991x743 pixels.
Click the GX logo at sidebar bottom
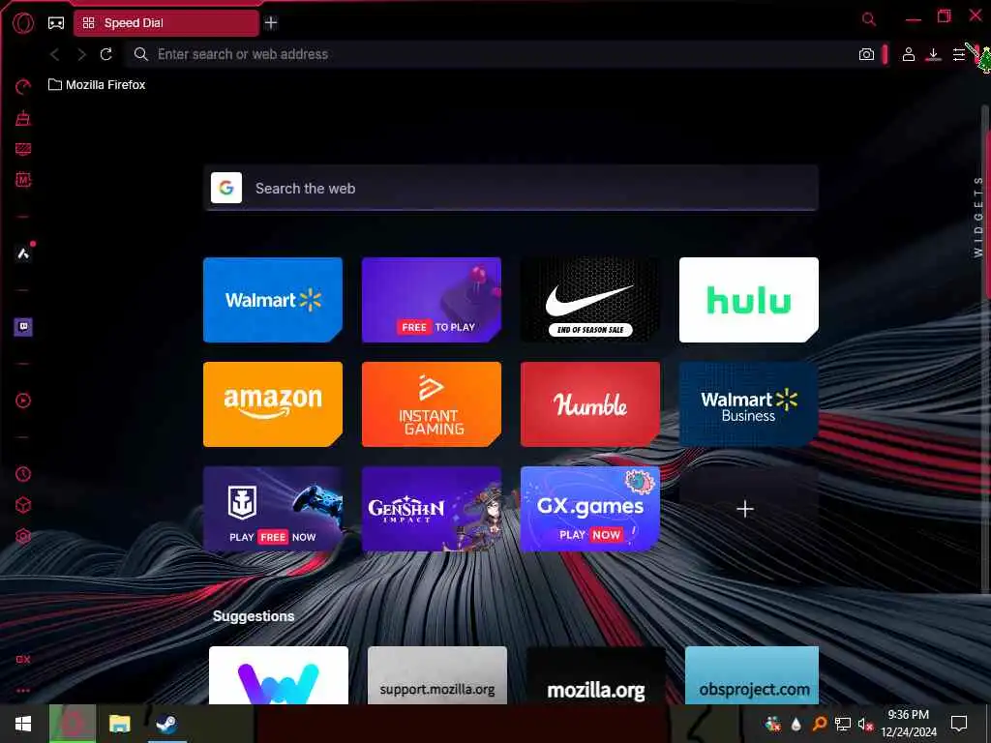pos(23,659)
